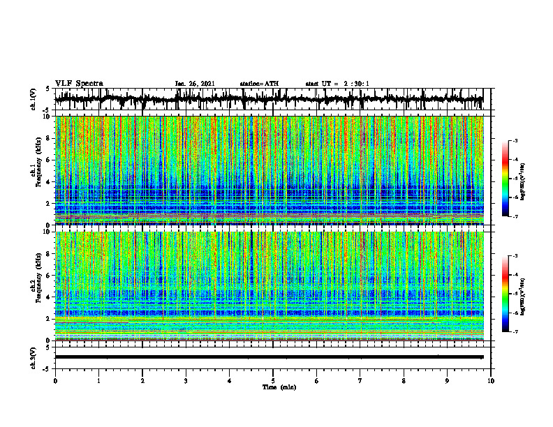The image size is (553, 427).
Task: Select the date text "Jan. 26, 2021"
Action: coord(195,84)
